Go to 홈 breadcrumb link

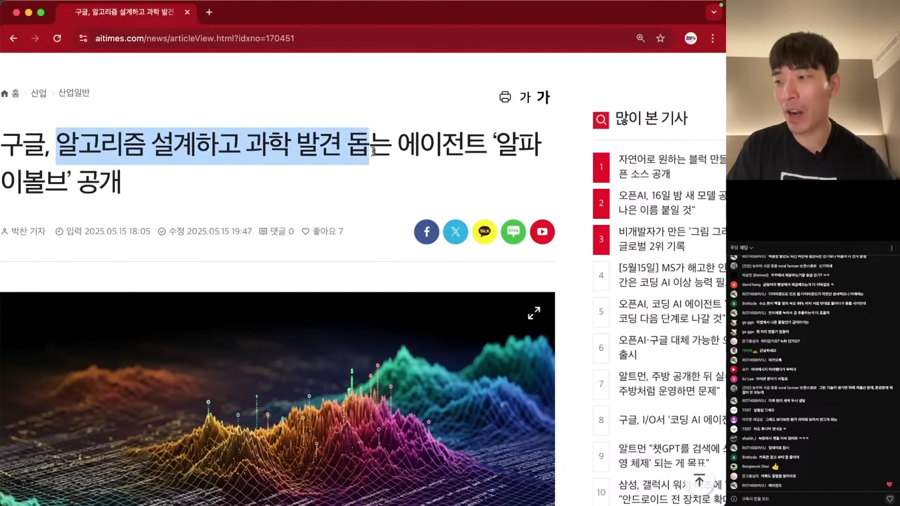tap(10, 93)
